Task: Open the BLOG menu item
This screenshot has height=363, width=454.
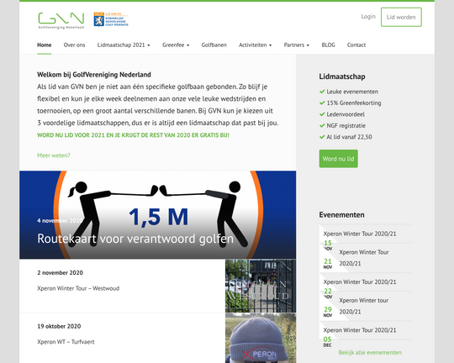Action: 328,45
